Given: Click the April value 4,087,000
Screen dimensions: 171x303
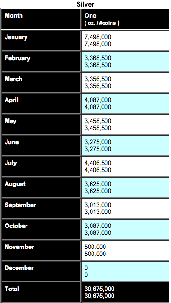Looking at the screenshot, I should 98,103.
